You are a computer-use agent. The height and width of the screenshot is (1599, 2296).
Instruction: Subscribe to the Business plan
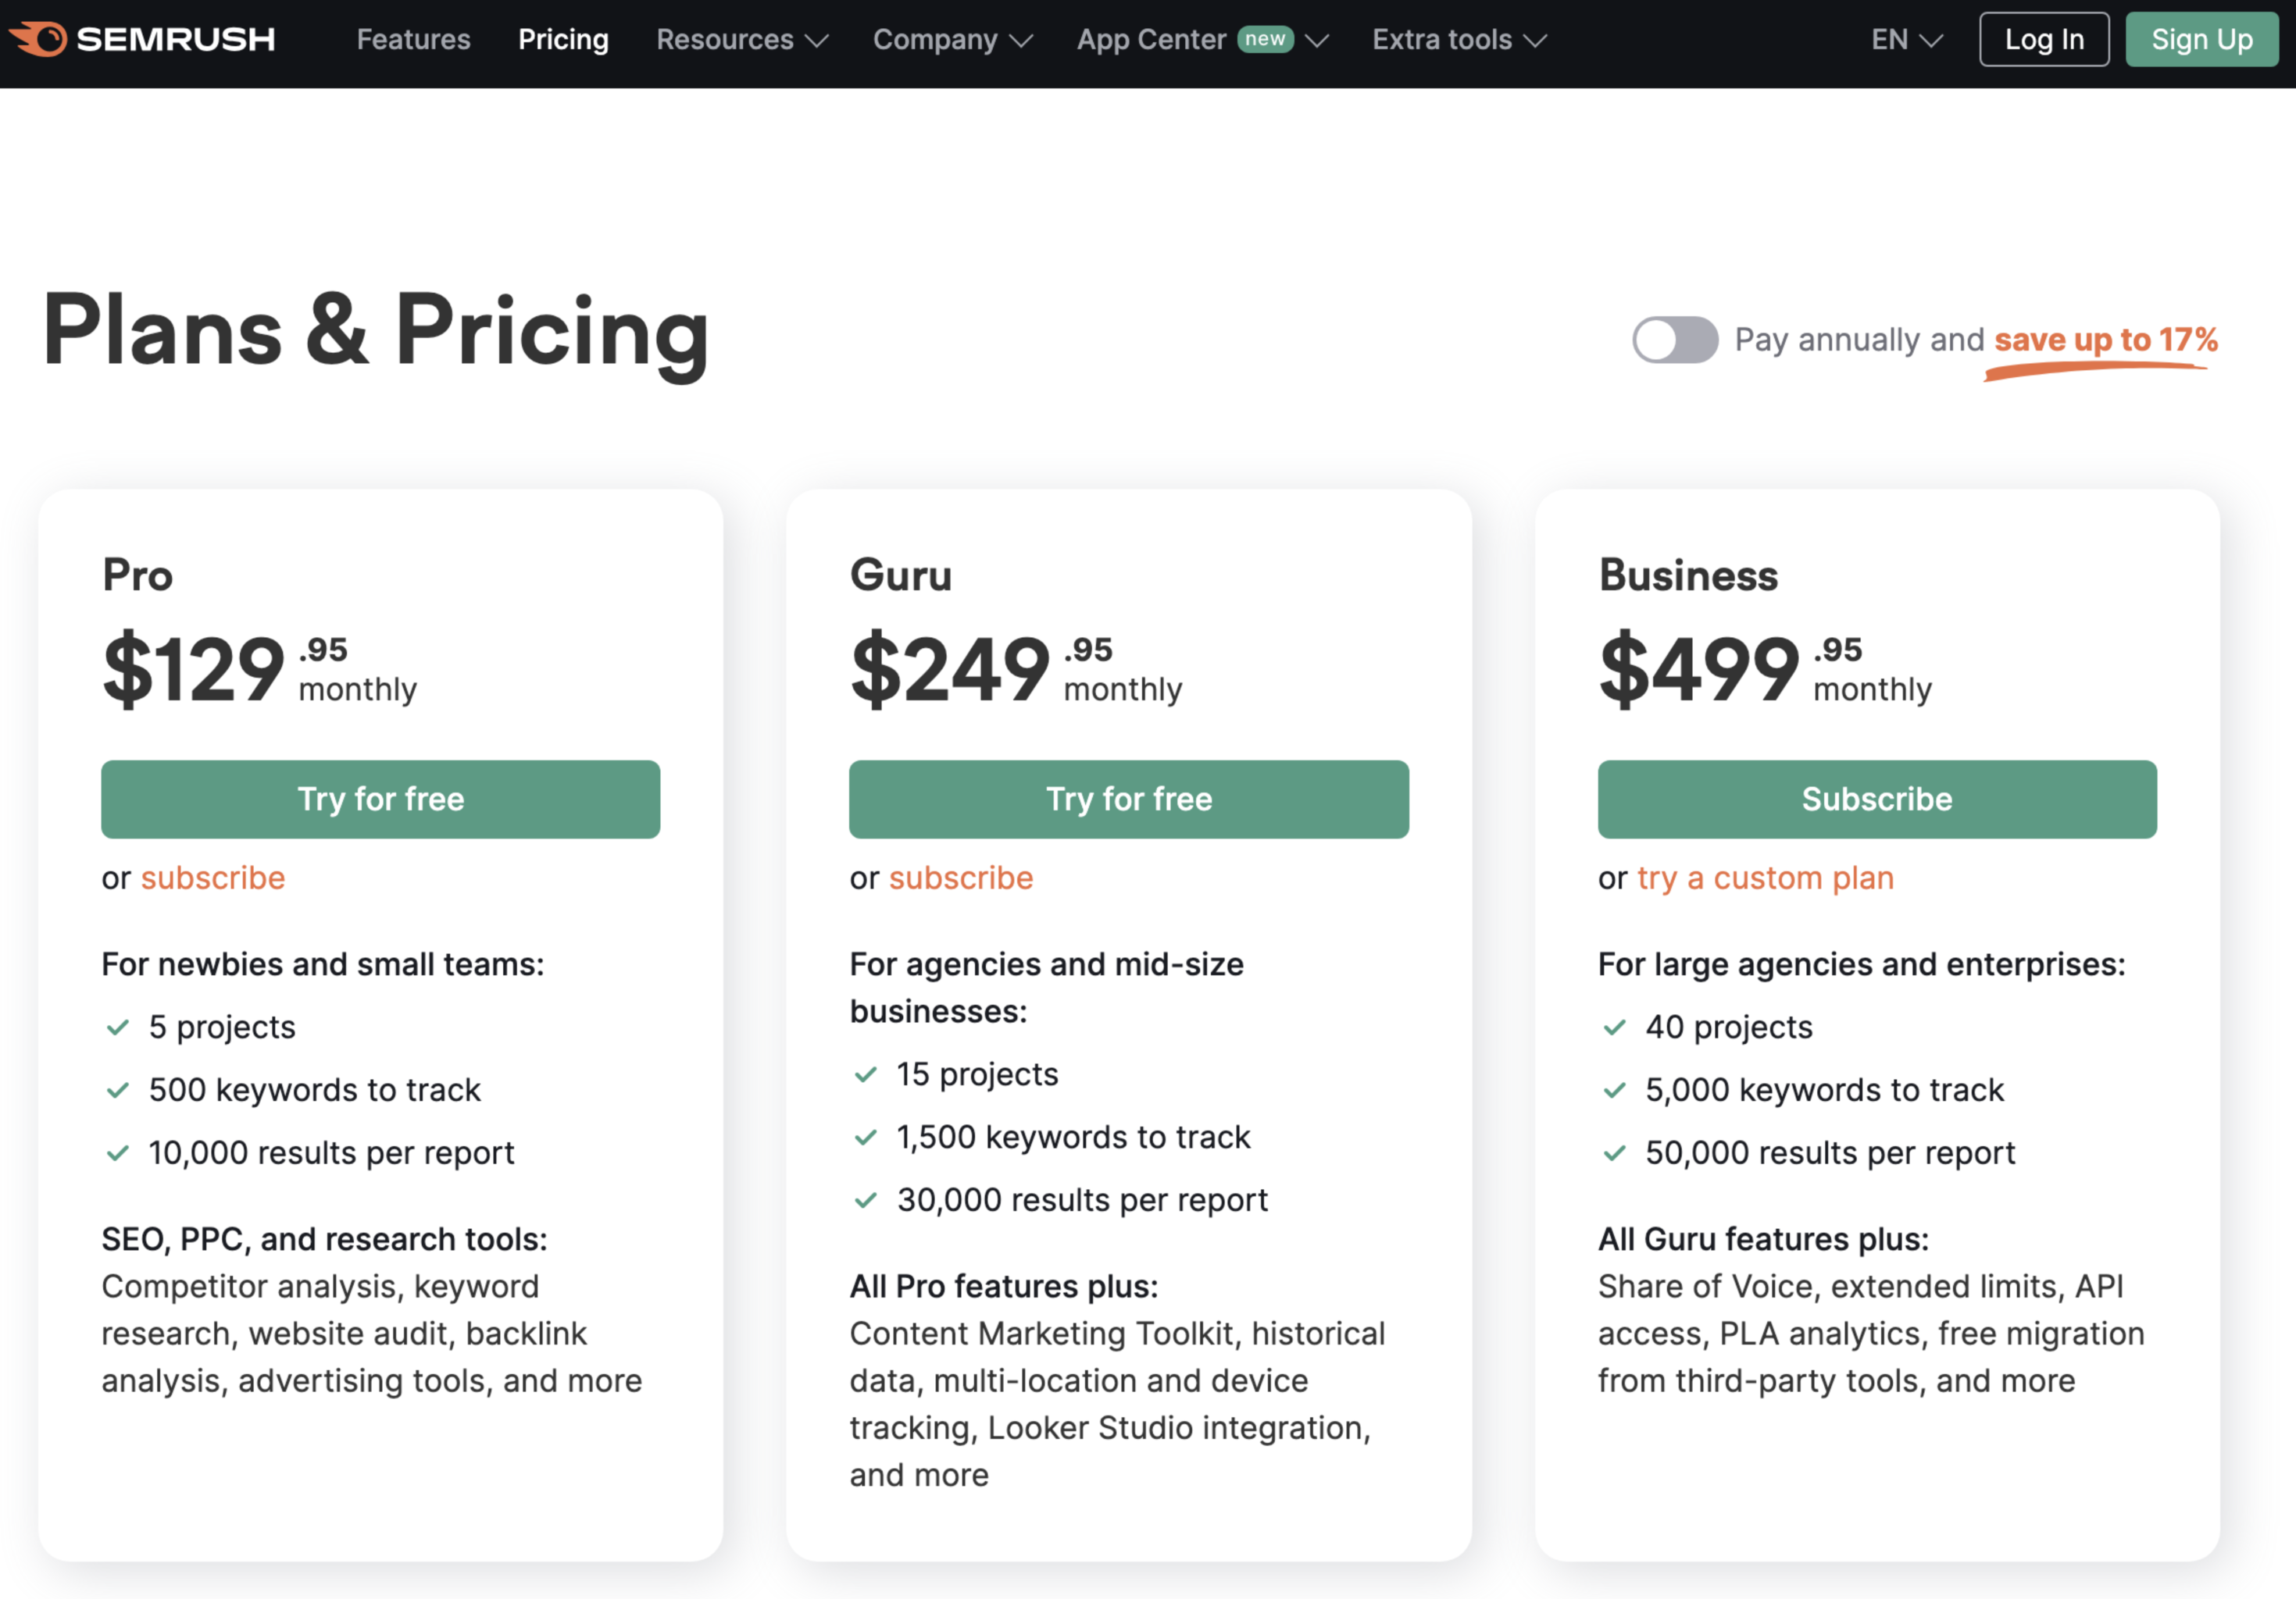(1877, 799)
